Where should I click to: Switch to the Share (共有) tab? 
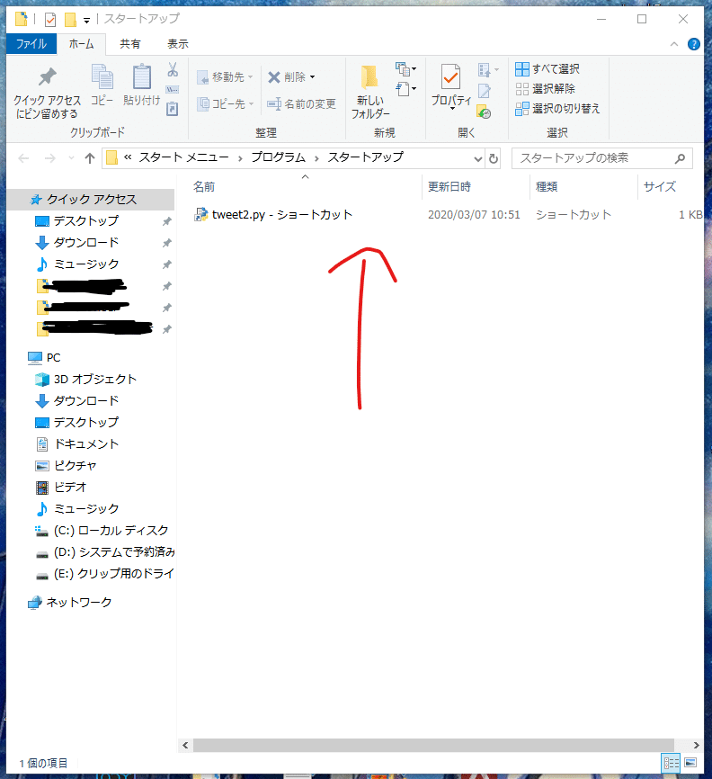click(130, 44)
